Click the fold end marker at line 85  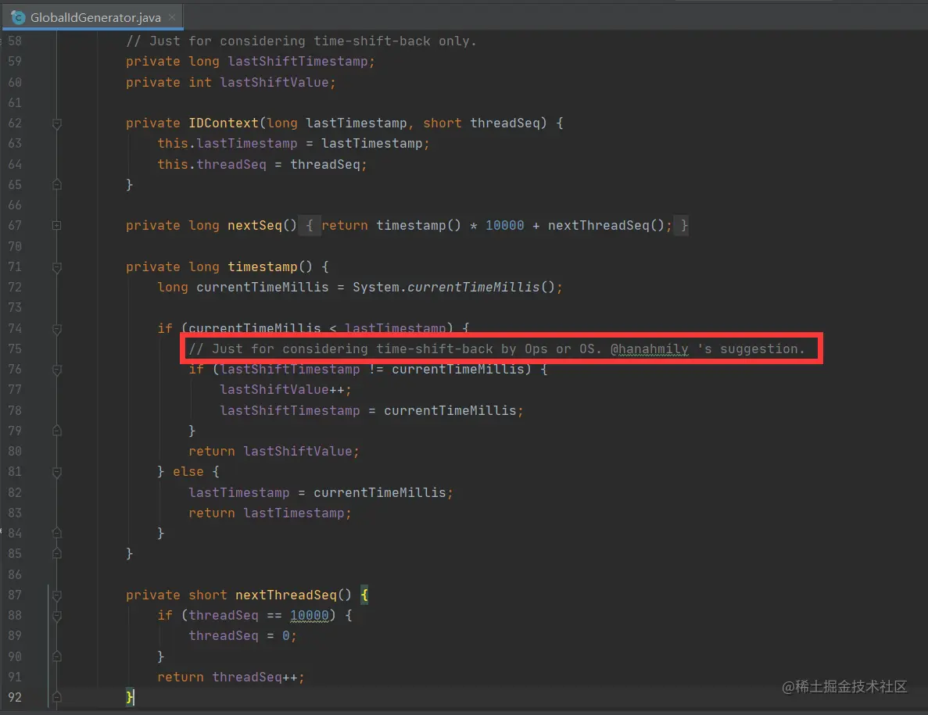57,553
